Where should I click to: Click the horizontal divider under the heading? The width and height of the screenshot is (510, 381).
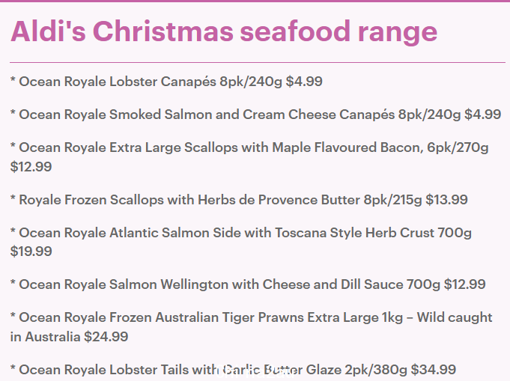point(258,62)
